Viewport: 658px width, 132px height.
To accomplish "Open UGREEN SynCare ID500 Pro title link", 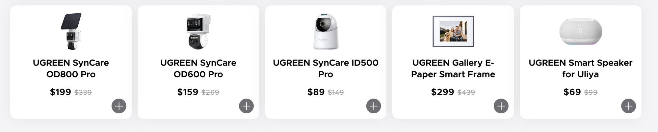I will click(326, 68).
